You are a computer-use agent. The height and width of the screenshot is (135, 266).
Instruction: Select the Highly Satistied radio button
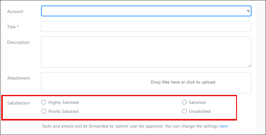click(44, 102)
